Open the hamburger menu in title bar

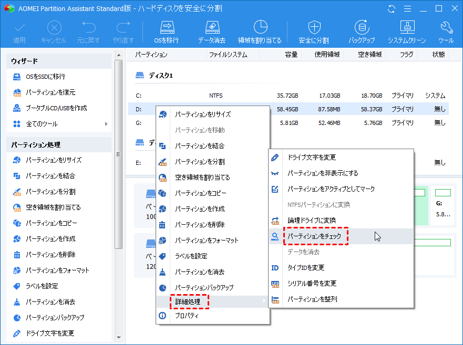407,9
